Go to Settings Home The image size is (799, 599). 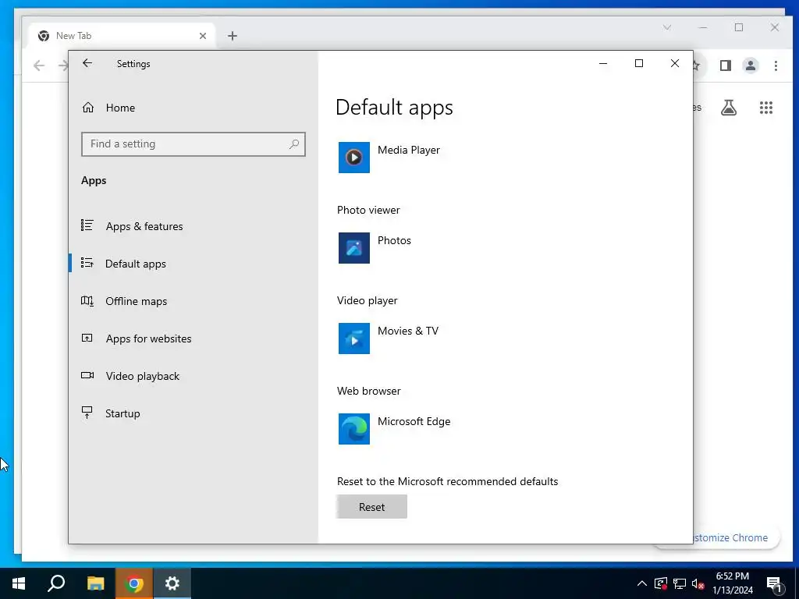(120, 108)
